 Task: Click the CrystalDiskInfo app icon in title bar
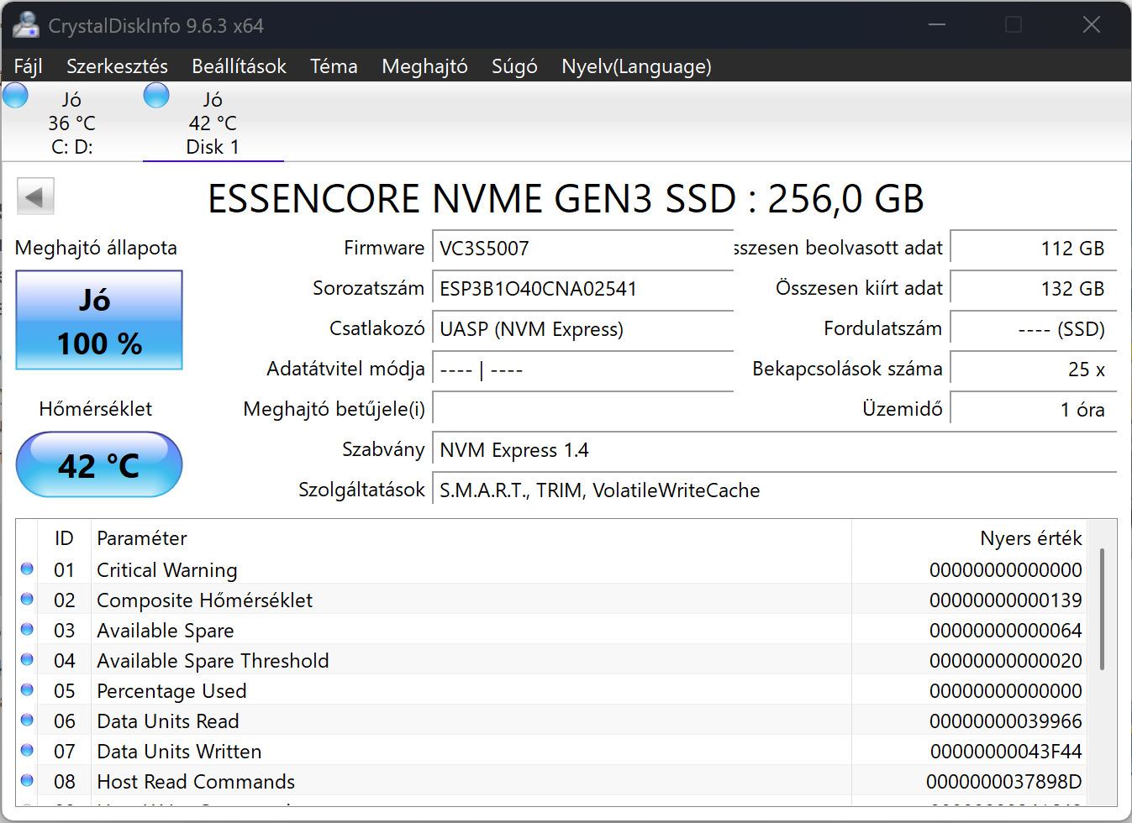click(x=26, y=25)
